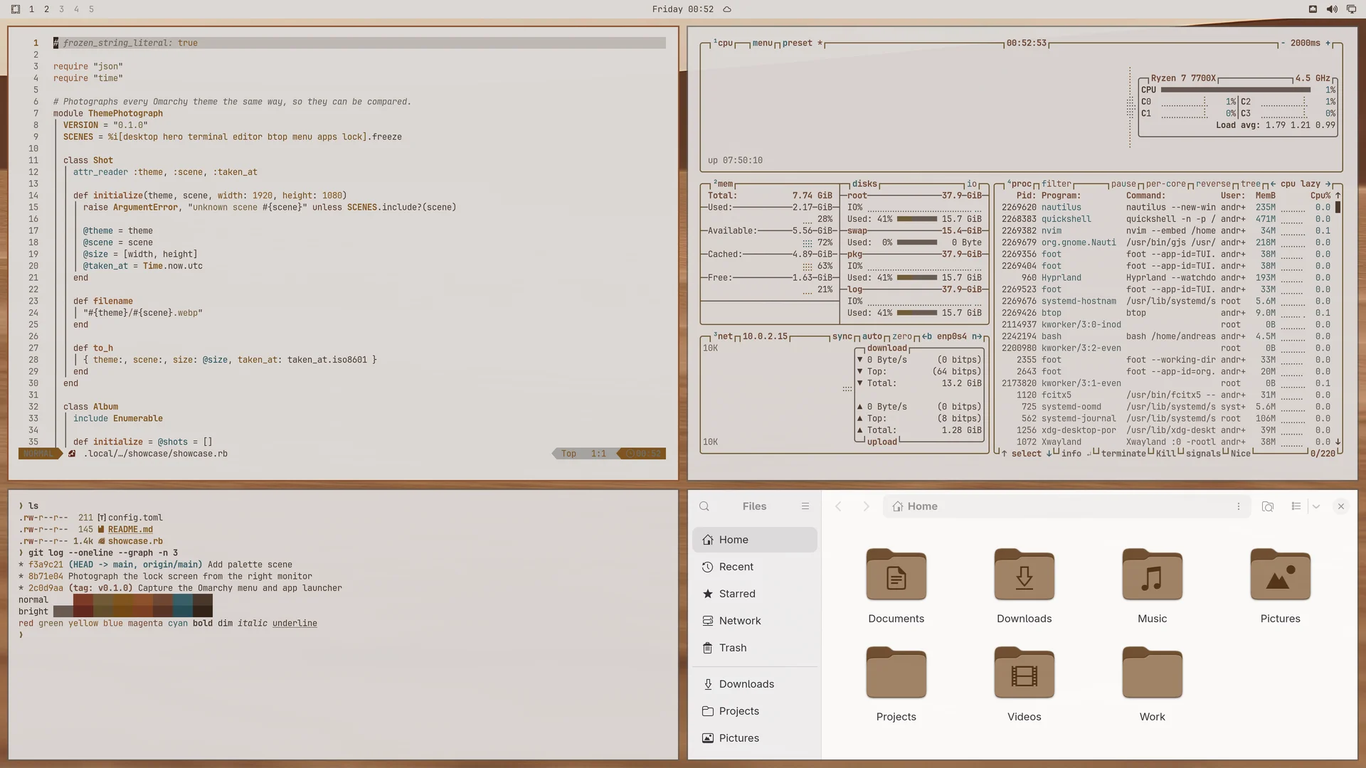Toggle io mode in btop disks box

(x=972, y=183)
